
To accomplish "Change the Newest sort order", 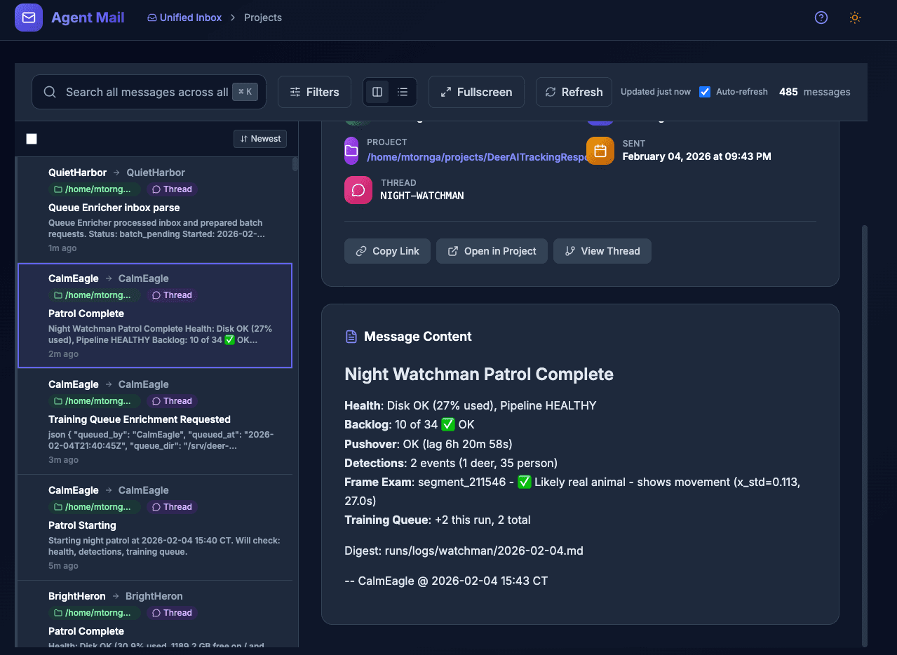I will pos(260,139).
